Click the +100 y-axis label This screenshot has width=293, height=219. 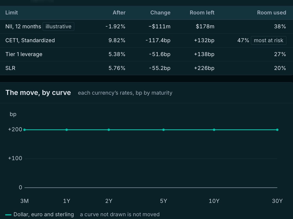(15, 158)
